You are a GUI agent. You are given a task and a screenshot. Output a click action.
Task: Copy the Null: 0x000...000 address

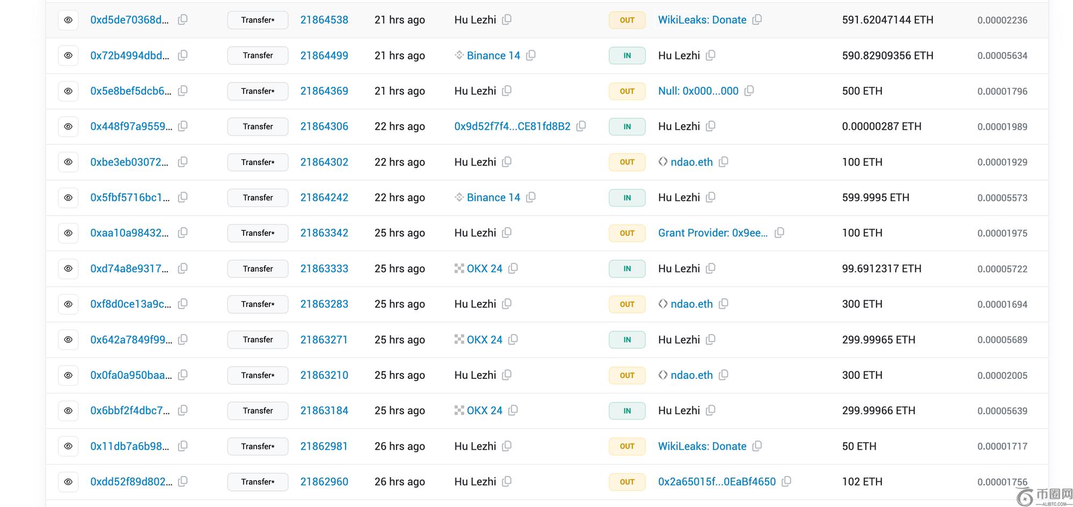pos(749,91)
